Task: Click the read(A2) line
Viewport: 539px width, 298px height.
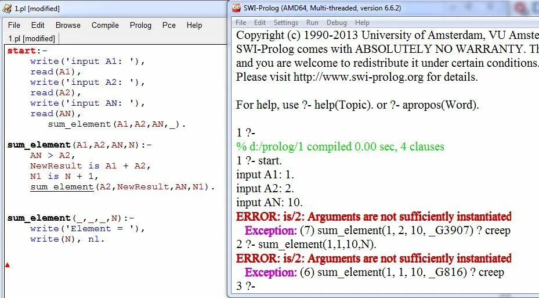Action: click(56, 92)
